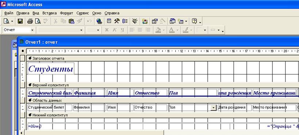The width and height of the screenshot is (299, 135).
Task: Open the Help question mark icon
Action: tap(194, 21)
